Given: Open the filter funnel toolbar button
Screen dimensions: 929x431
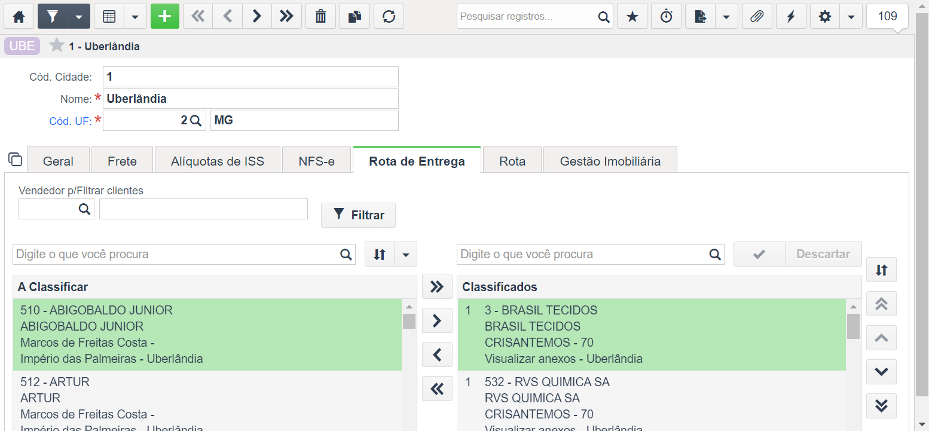Looking at the screenshot, I should coord(53,17).
